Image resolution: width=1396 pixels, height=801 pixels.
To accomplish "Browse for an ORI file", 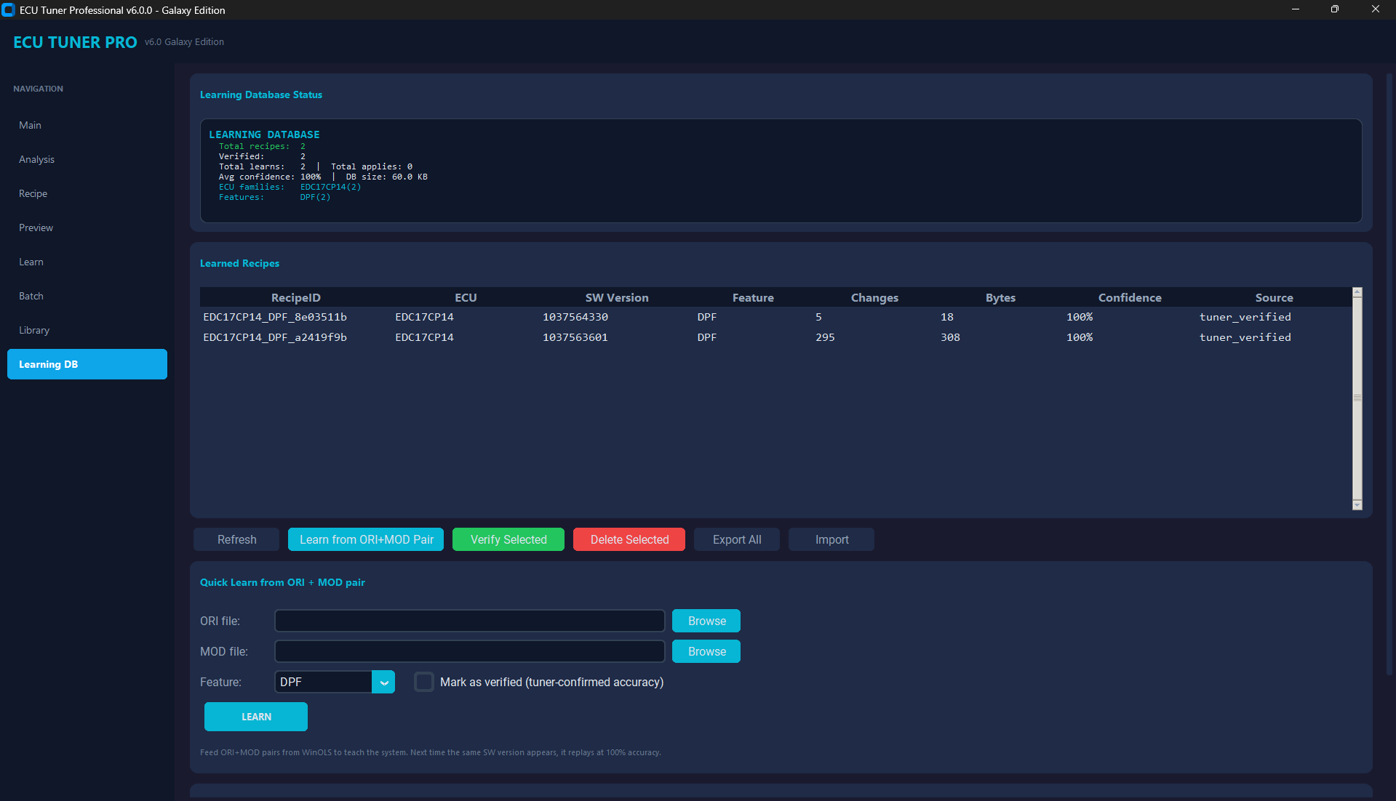I will pos(705,620).
